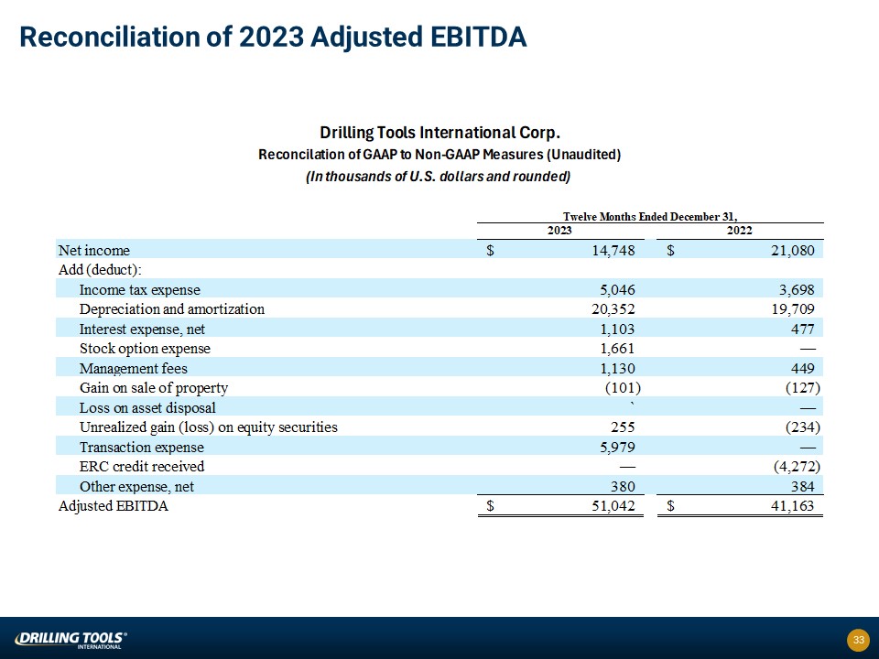Screen dimensions: 879x659
Task: Click the management fees value 1,130
Action: point(618,368)
